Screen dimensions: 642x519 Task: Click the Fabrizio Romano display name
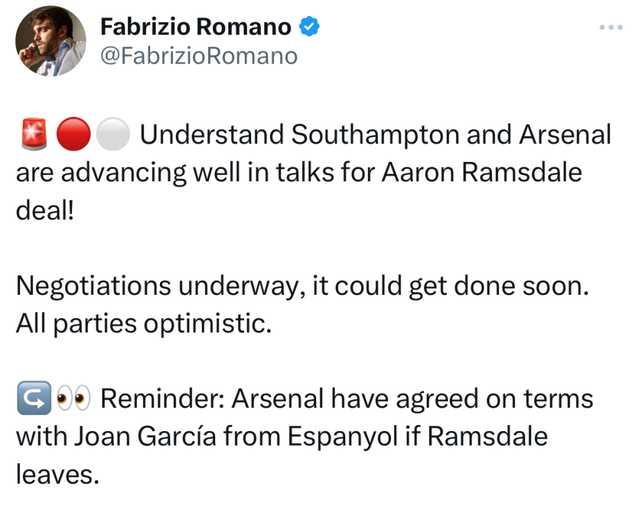coord(196,27)
